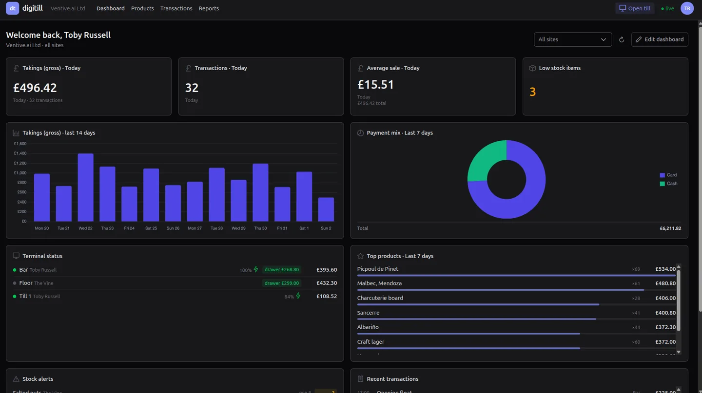Screen dimensions: 702x393
Task: Click the Top products scrollbar down arrow
Action: tap(679, 352)
